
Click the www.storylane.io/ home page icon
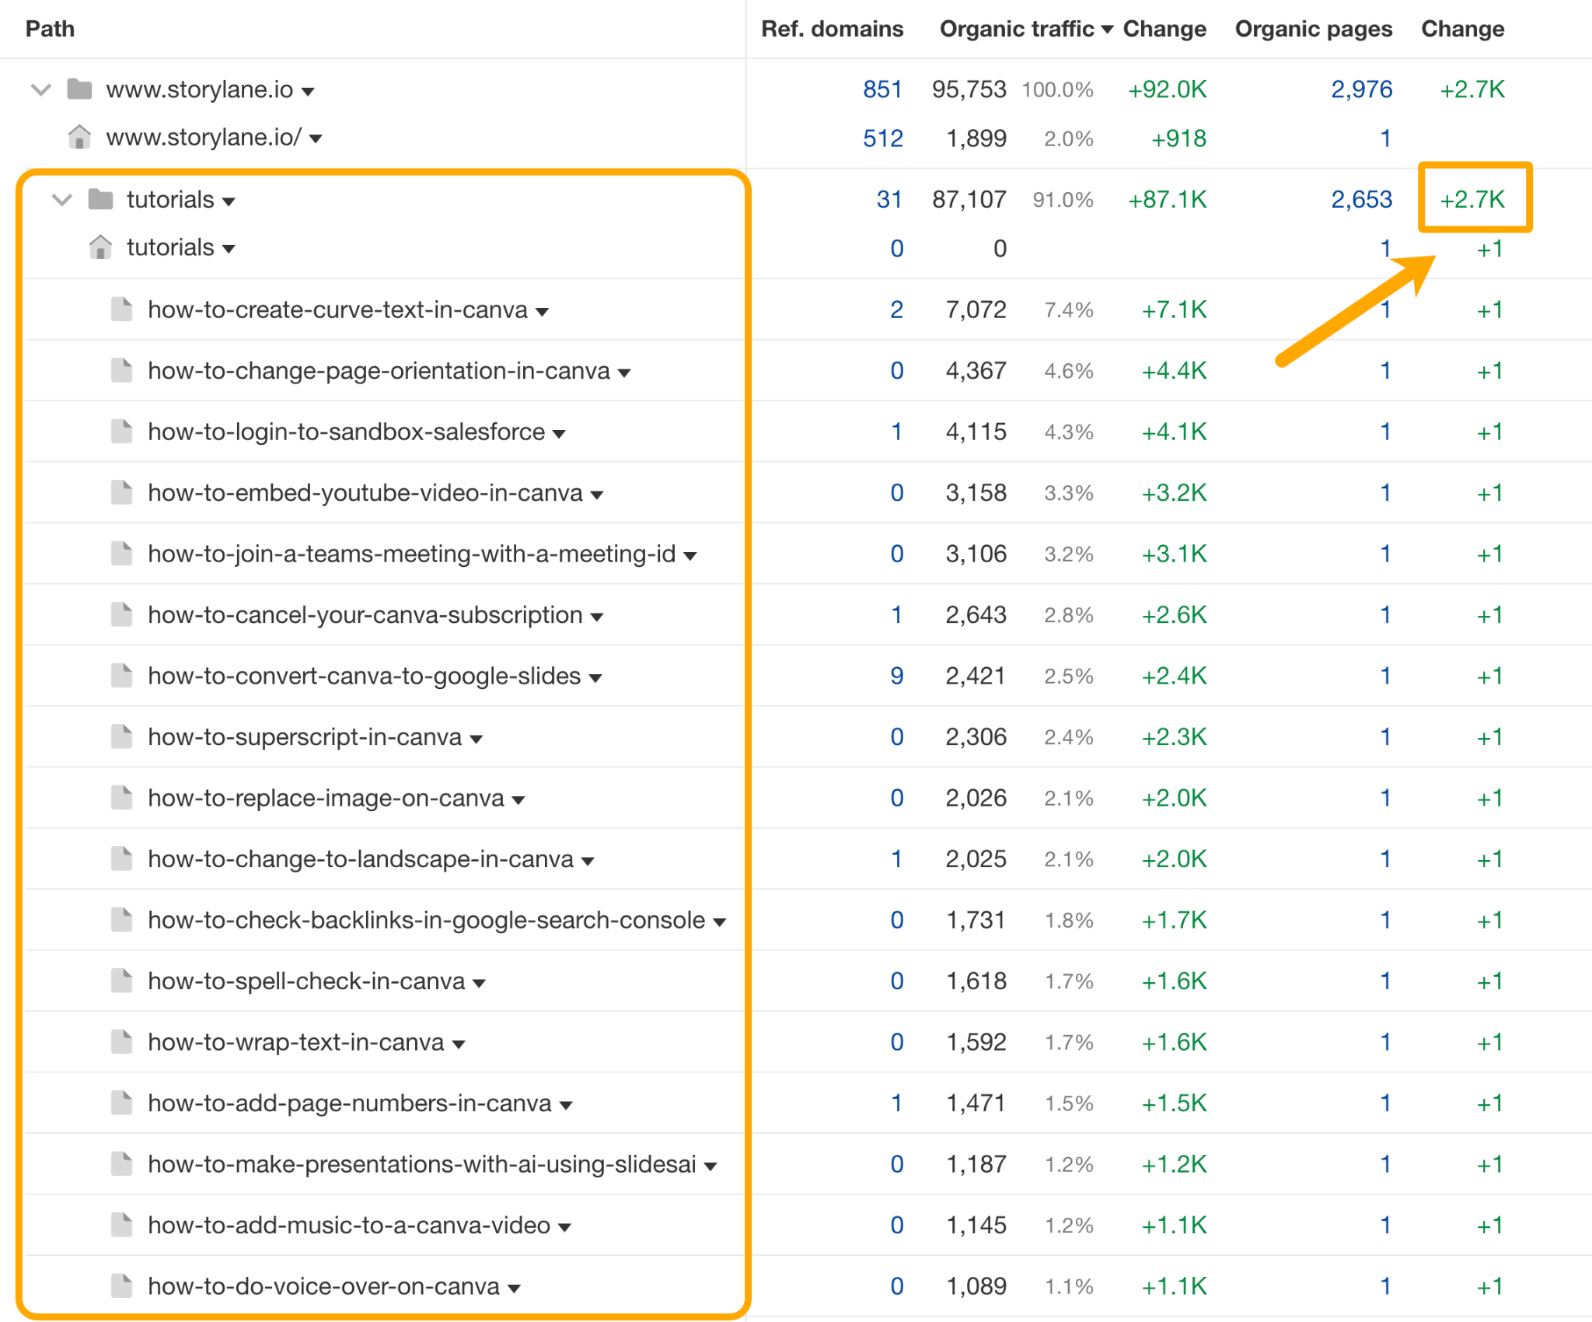tap(79, 138)
